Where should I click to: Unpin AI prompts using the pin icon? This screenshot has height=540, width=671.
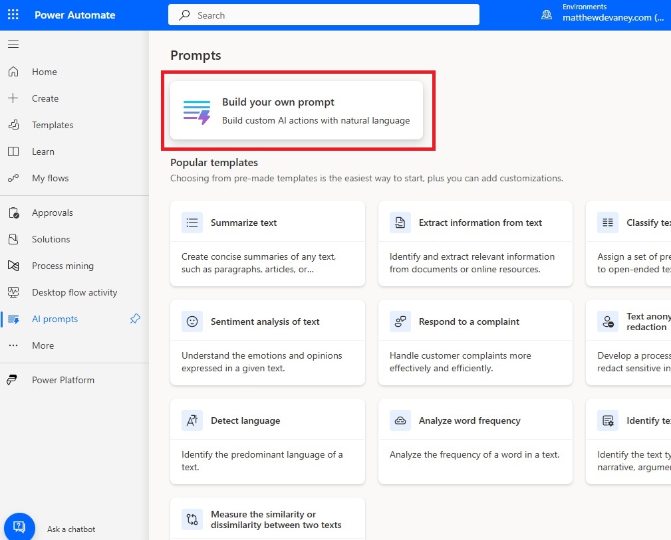(135, 319)
